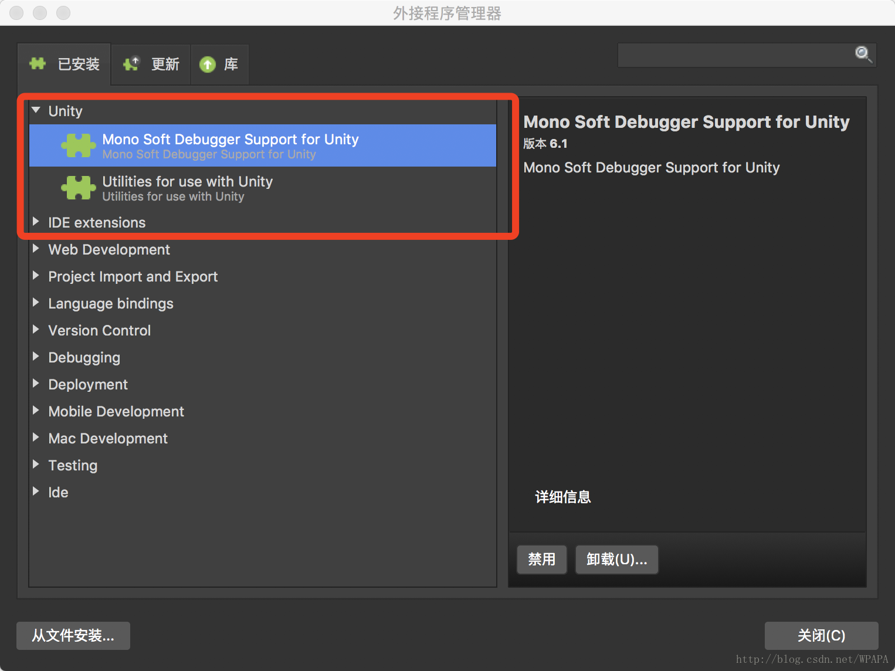895x671 pixels.
Task: Switch to the 已安装 tab
Action: point(64,64)
